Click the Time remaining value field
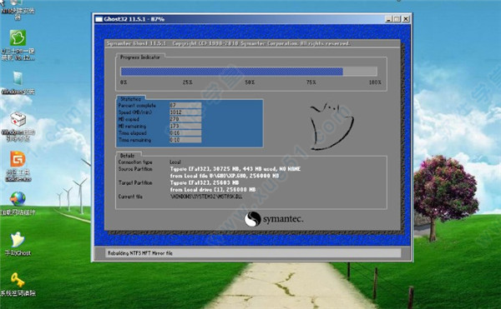Image resolution: width=501 pixels, height=309 pixels. [185, 140]
